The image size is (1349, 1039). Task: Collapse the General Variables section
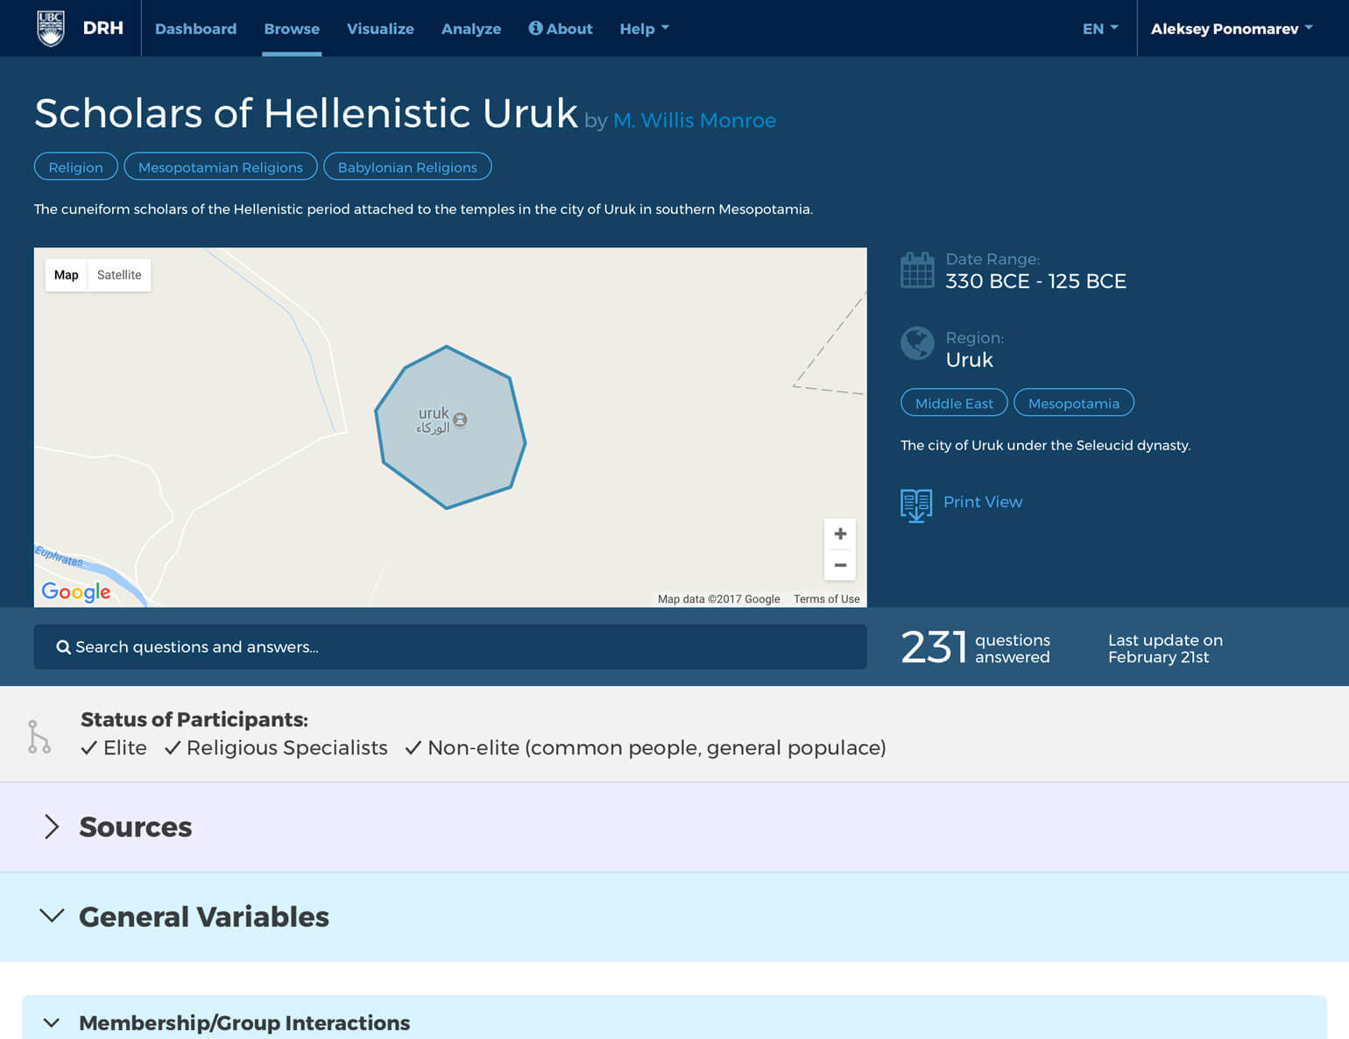(x=52, y=916)
